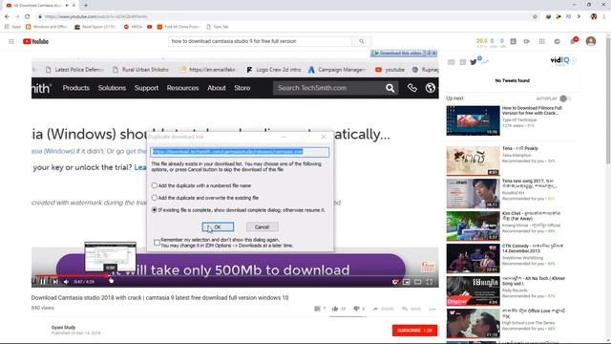Open Kim Chet Far Away video thumbnail
This screenshot has height=344, width=611.
click(x=473, y=226)
